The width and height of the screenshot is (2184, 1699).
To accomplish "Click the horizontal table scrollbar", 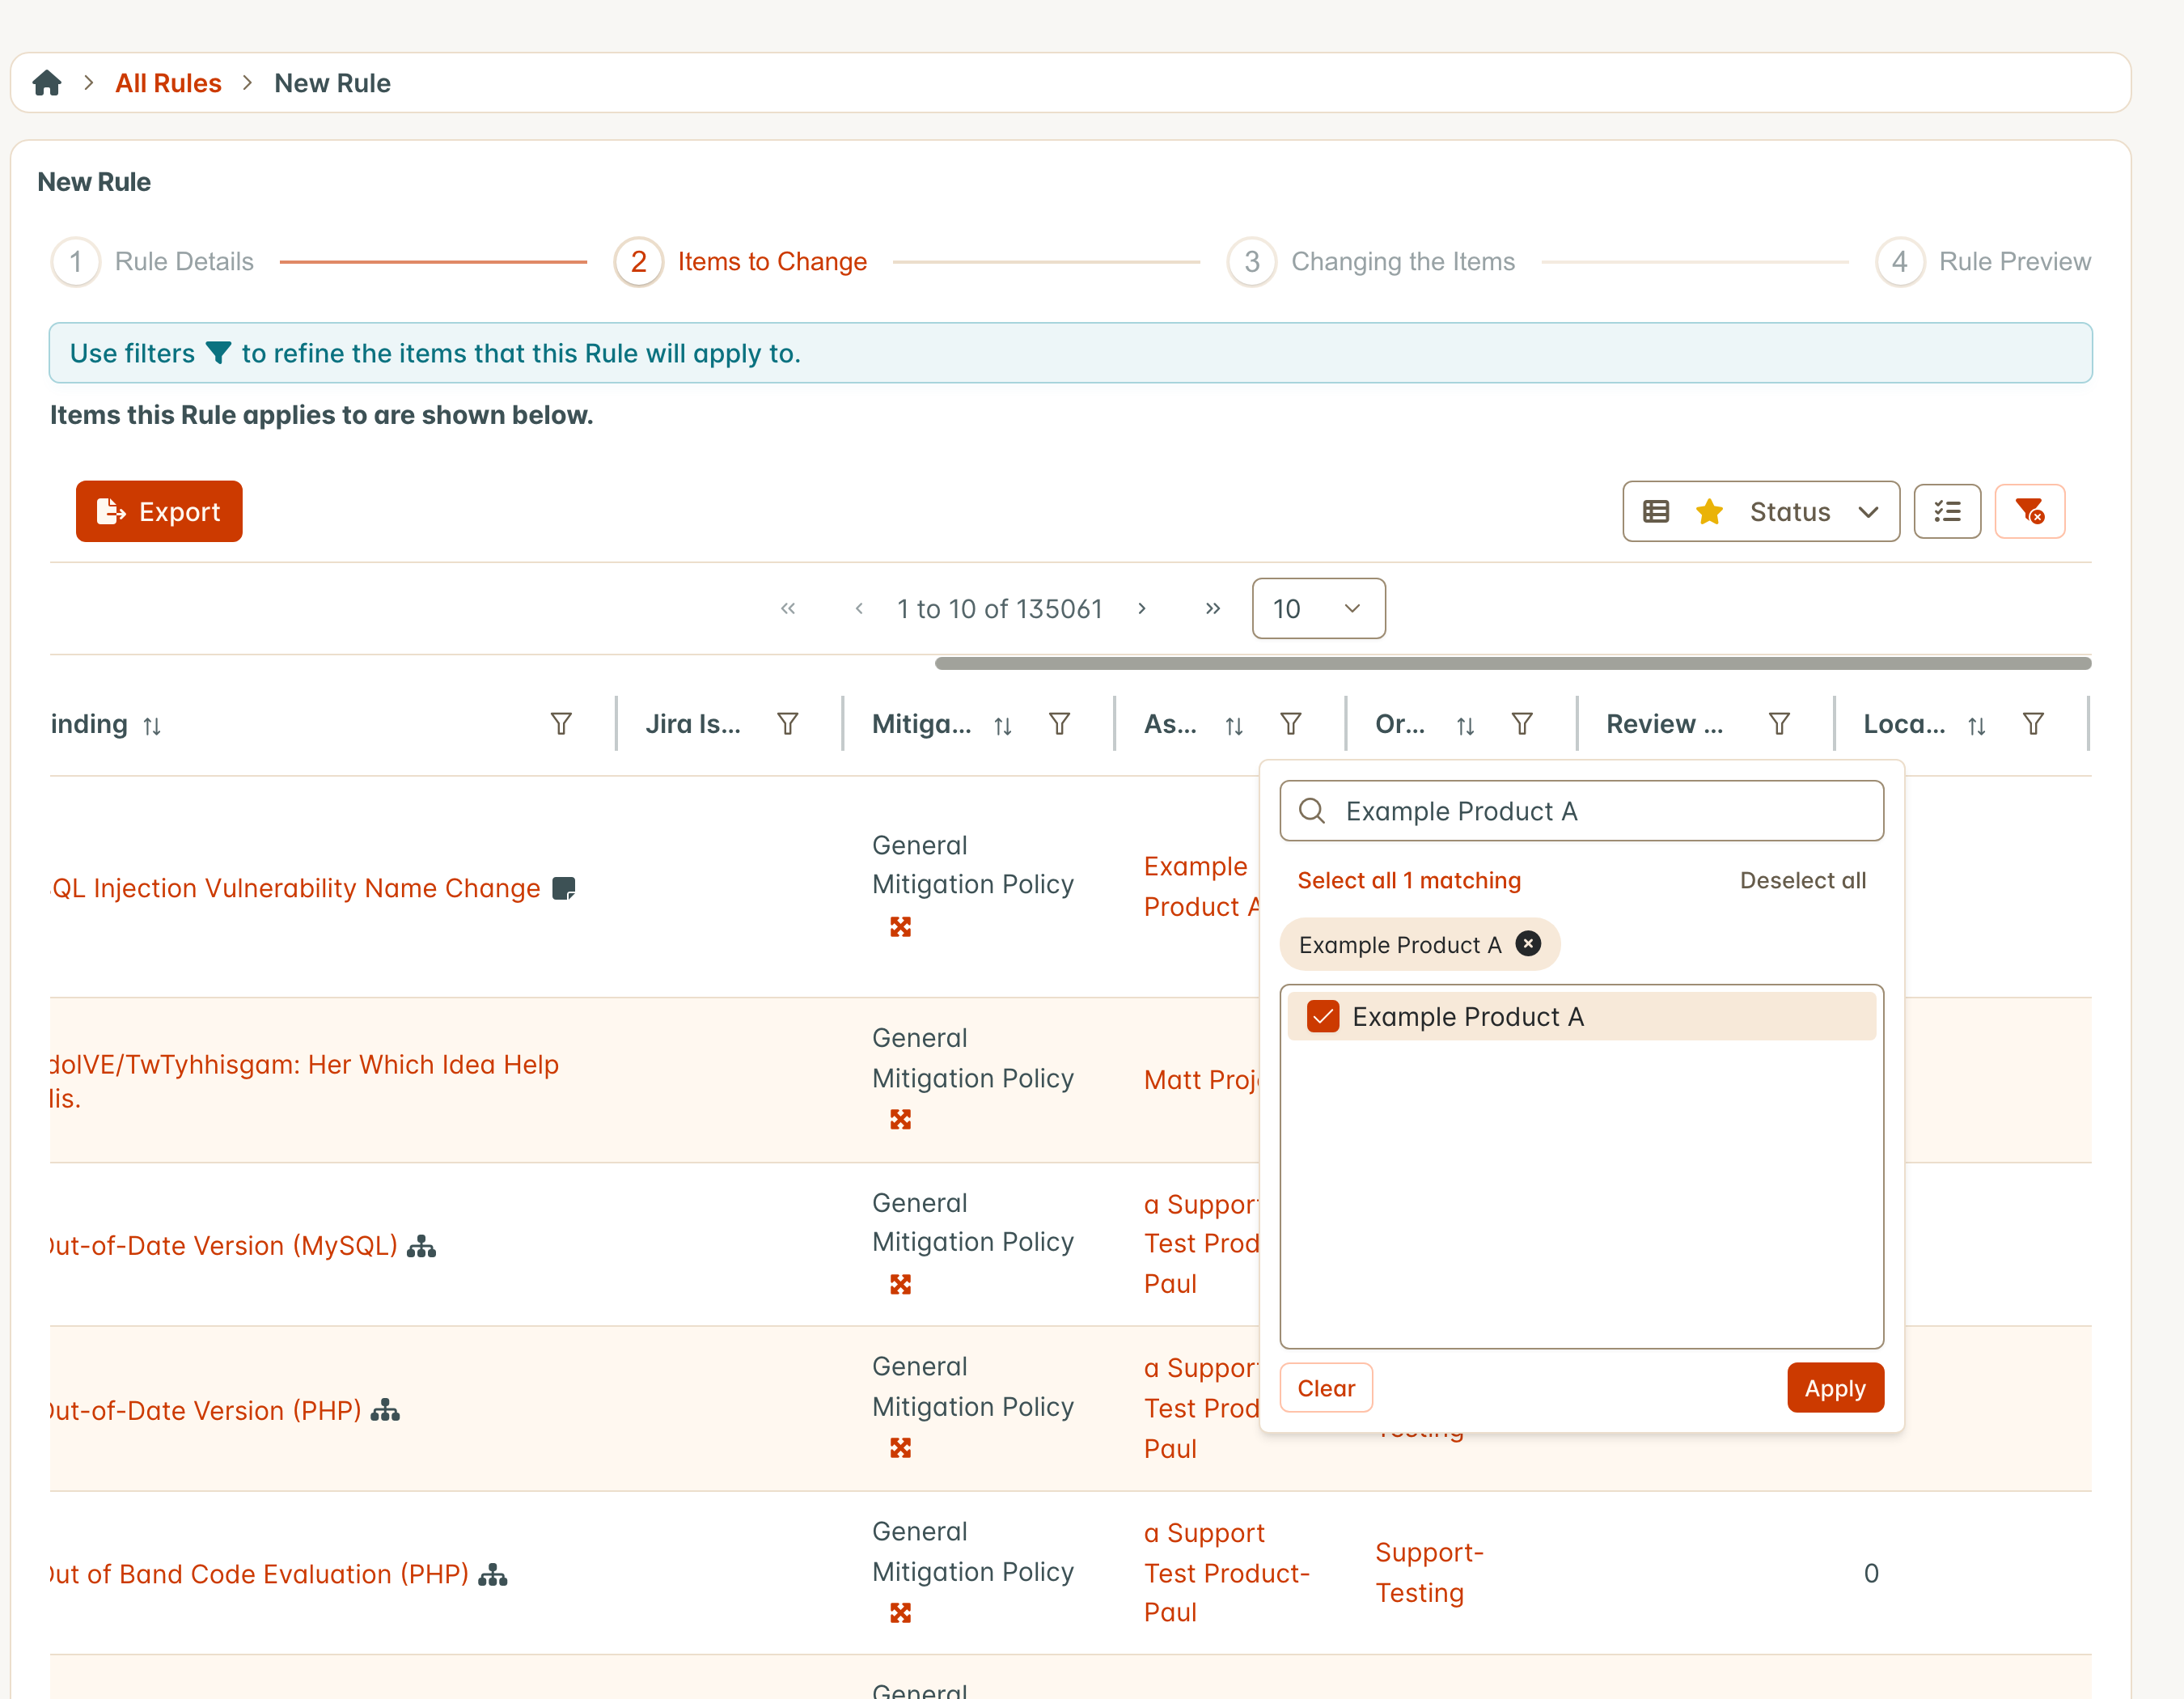I will click(1512, 663).
